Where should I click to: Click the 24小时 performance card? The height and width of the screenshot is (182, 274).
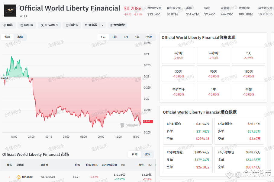pos(213,55)
